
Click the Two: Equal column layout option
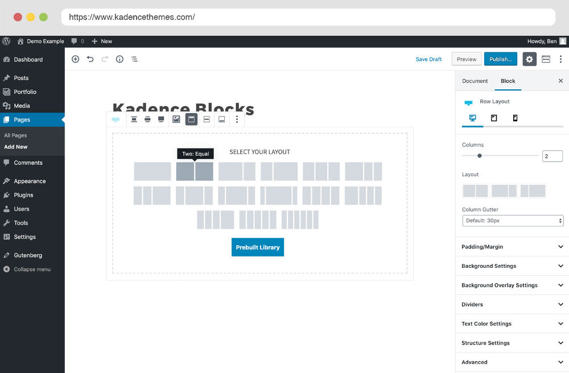click(x=195, y=171)
